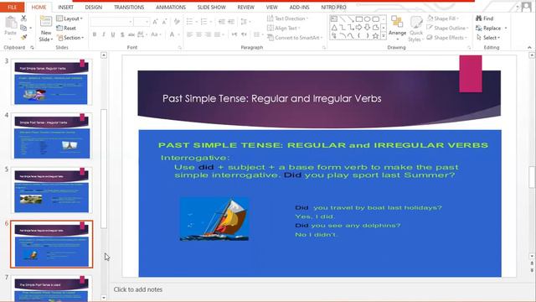Click the Numbering list icon
The image size is (536, 302).
point(204,22)
